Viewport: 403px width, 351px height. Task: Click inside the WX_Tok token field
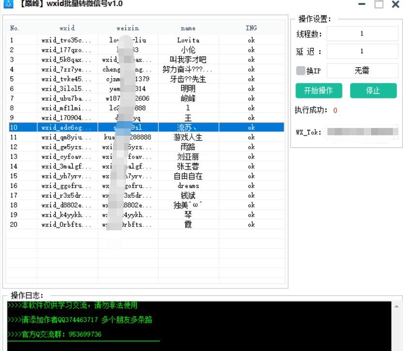click(364, 131)
